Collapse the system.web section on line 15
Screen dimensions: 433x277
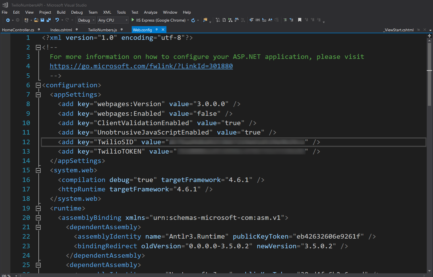[38, 170]
